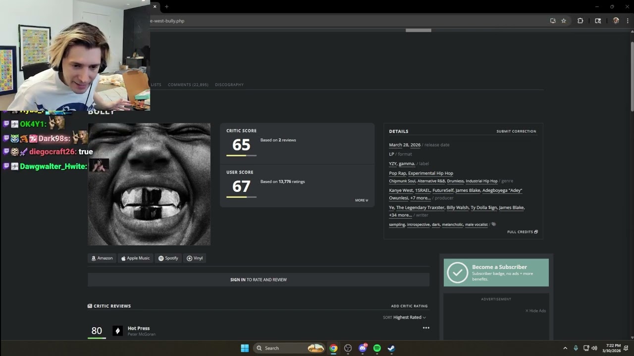The image size is (634, 356).
Task: Click the gamma. label link
Action: (407, 164)
